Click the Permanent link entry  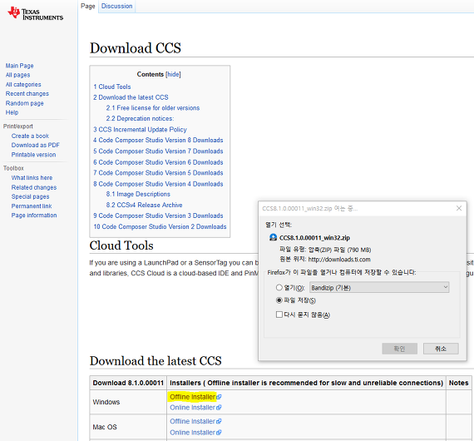[x=32, y=206]
